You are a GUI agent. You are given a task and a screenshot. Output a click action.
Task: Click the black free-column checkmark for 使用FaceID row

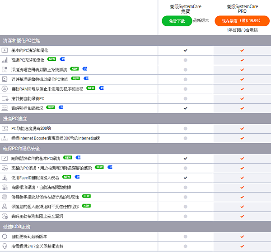tap(185, 178)
